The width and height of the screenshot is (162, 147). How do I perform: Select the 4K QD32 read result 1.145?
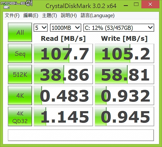(x=63, y=116)
